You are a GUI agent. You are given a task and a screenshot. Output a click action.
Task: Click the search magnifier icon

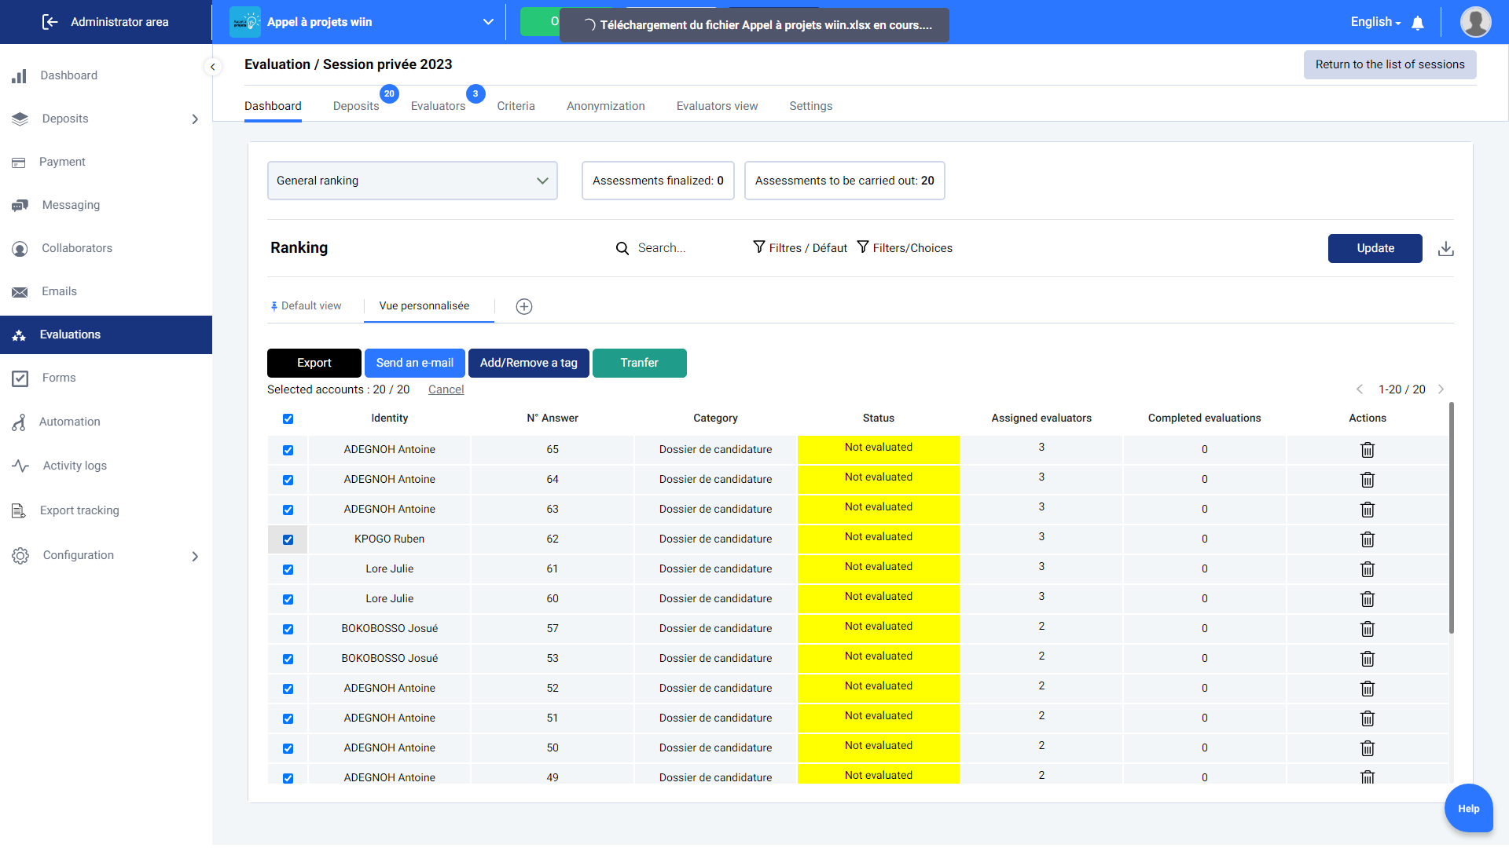coord(622,249)
